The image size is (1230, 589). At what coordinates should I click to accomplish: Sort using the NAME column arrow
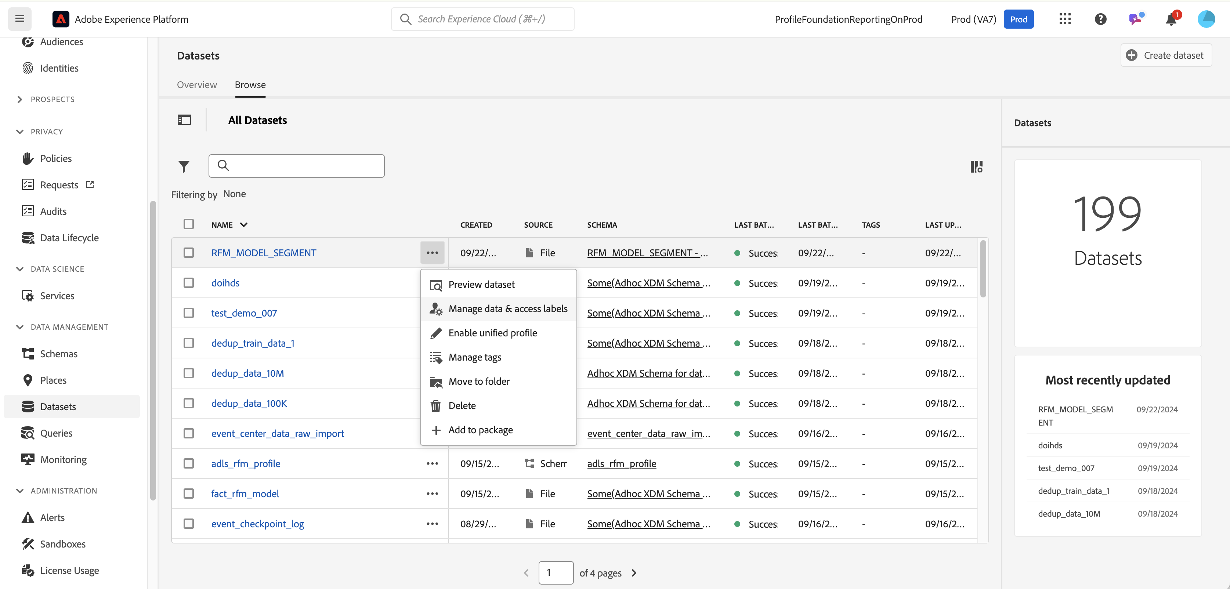(x=243, y=224)
